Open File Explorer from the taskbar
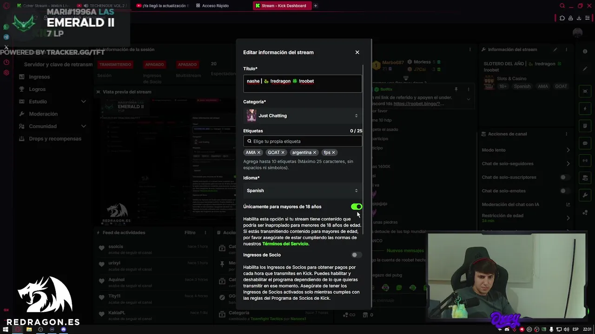Image resolution: width=595 pixels, height=334 pixels. tap(29, 329)
